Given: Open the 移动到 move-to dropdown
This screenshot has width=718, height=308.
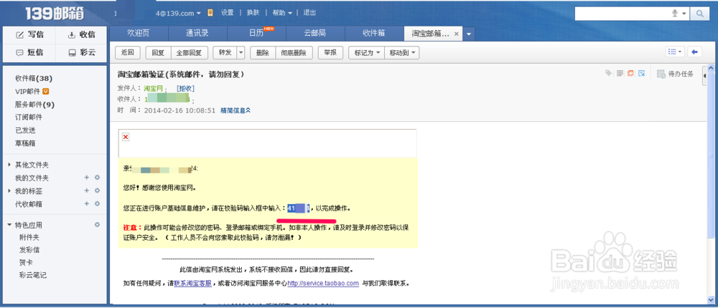Looking at the screenshot, I should [x=402, y=52].
